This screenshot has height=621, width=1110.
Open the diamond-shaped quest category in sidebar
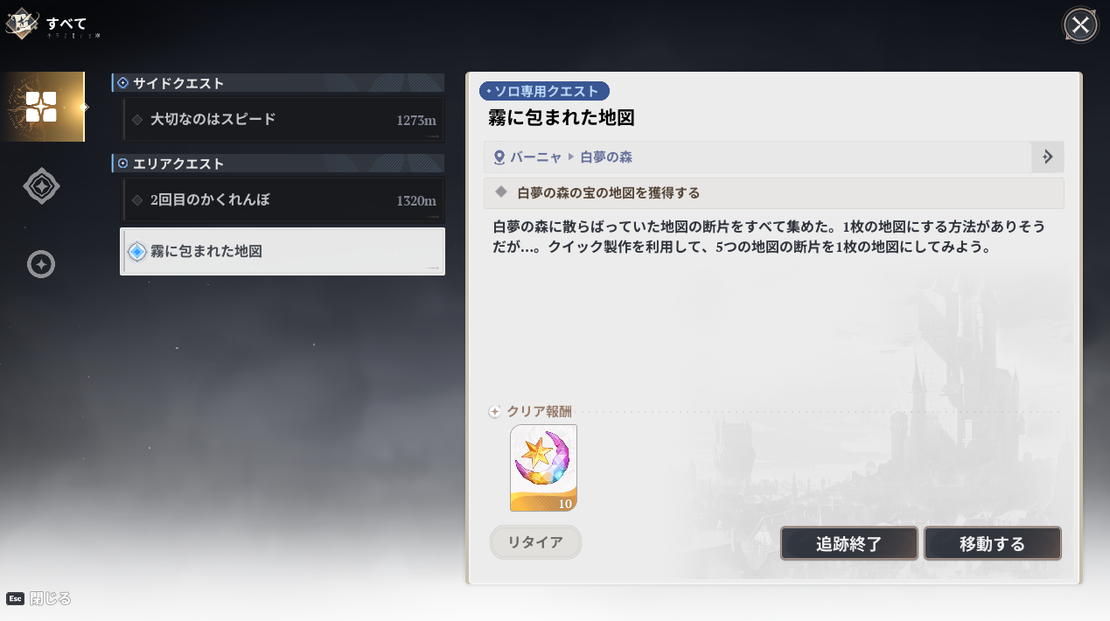point(41,186)
